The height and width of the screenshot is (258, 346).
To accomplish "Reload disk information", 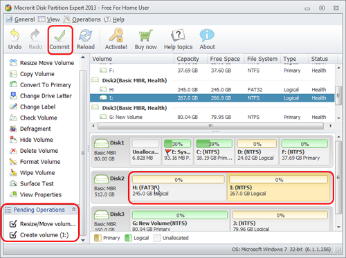I will pyautogui.click(x=86, y=39).
